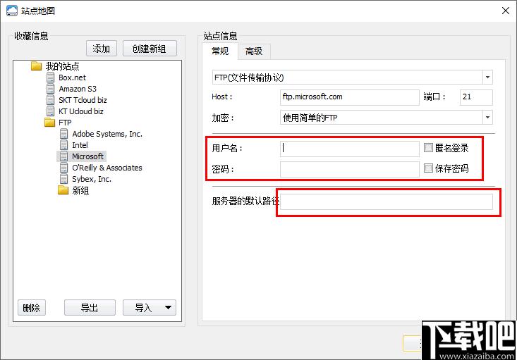The height and width of the screenshot is (360, 517).
Task: Click the Adobe Systems, Inc. server icon
Action: pyautogui.click(x=64, y=134)
